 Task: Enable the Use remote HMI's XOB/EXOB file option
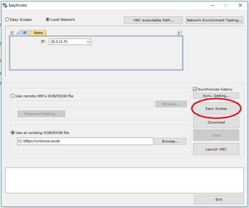pos(13,96)
